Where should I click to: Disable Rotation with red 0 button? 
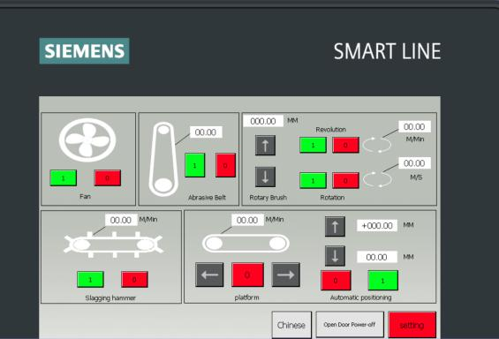click(345, 181)
